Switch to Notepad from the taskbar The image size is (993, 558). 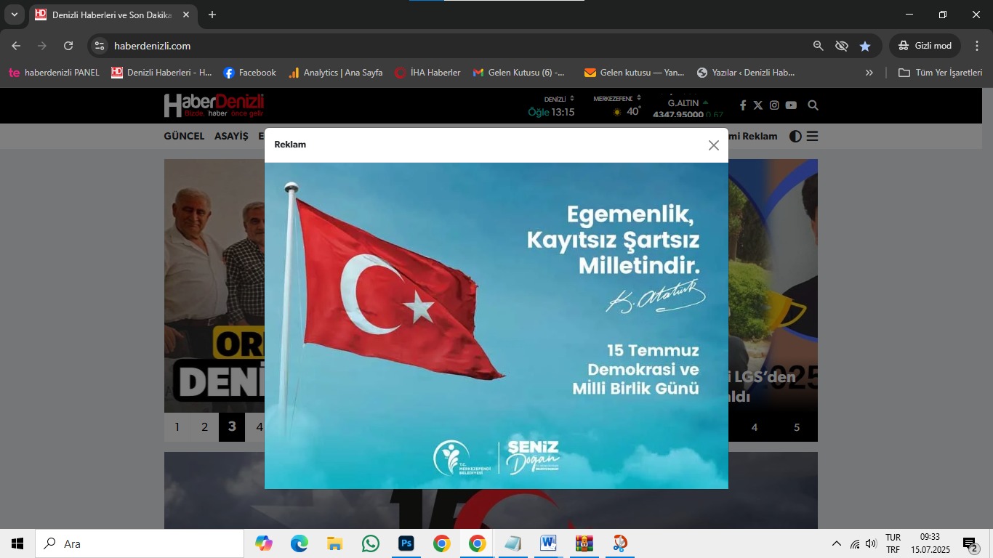512,543
